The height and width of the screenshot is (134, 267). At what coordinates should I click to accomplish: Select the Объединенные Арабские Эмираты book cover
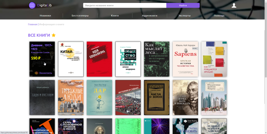pyautogui.click(x=214, y=97)
